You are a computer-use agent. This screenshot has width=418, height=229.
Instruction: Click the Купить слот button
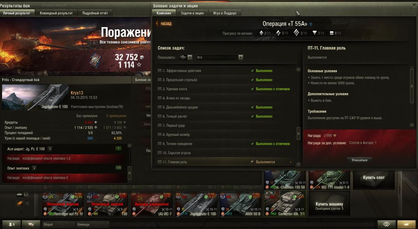[374, 178]
